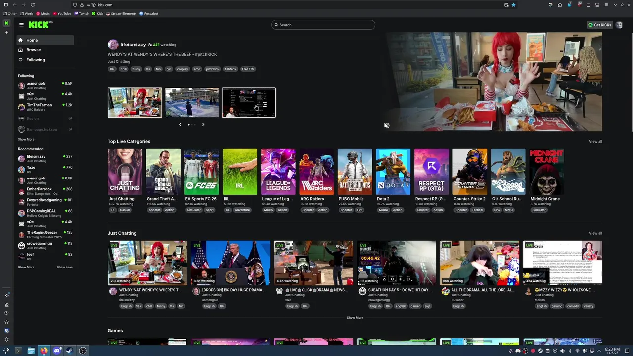Image resolution: width=633 pixels, height=356 pixels.
Task: Go to the Home sidebar tab
Action: [45, 40]
